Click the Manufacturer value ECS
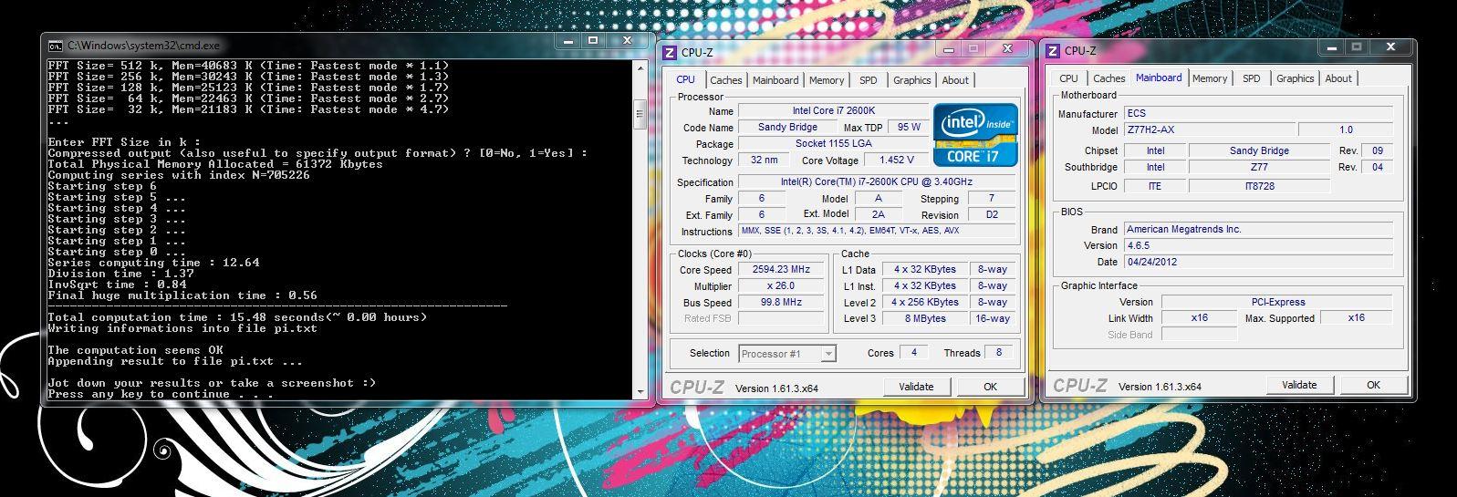Viewport: 1457px width, 497px height. [x=1258, y=114]
